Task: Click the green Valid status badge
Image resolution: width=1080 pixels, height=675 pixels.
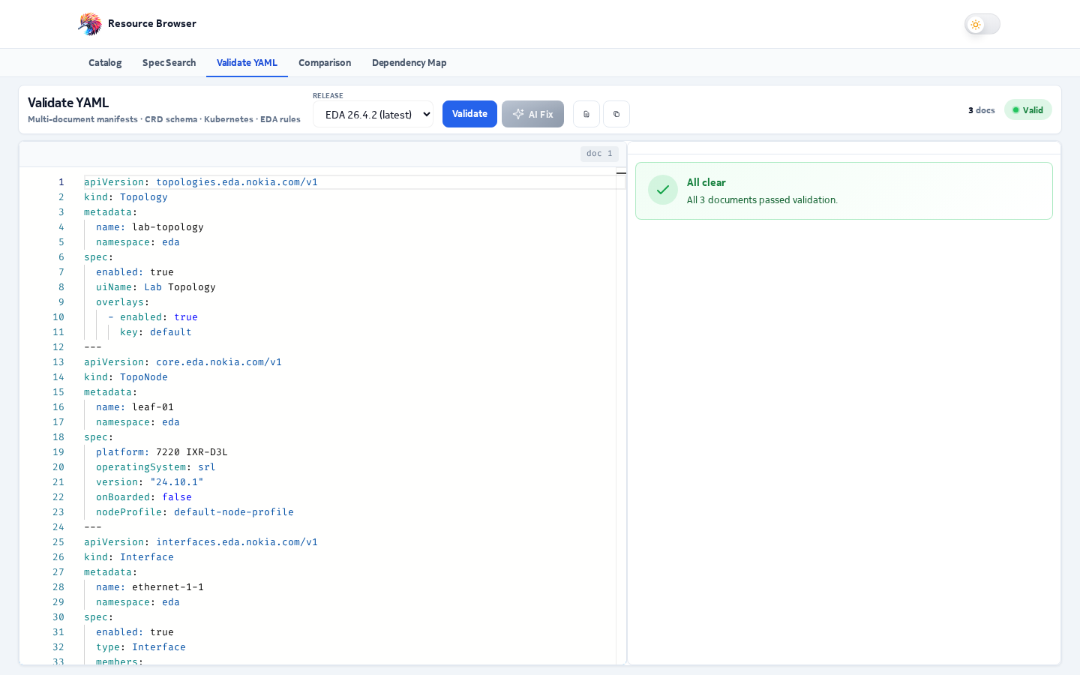Action: (x=1028, y=110)
